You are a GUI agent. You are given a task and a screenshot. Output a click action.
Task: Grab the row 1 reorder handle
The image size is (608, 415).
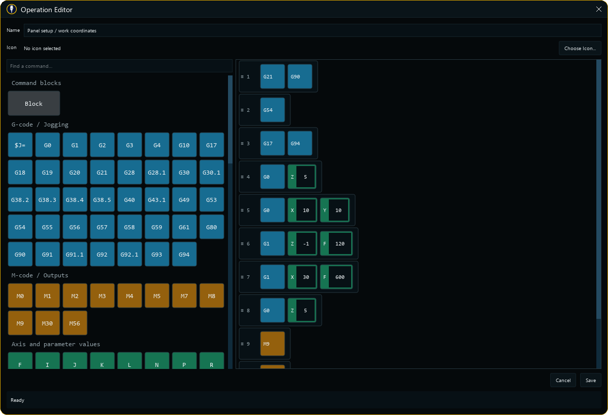coord(243,77)
